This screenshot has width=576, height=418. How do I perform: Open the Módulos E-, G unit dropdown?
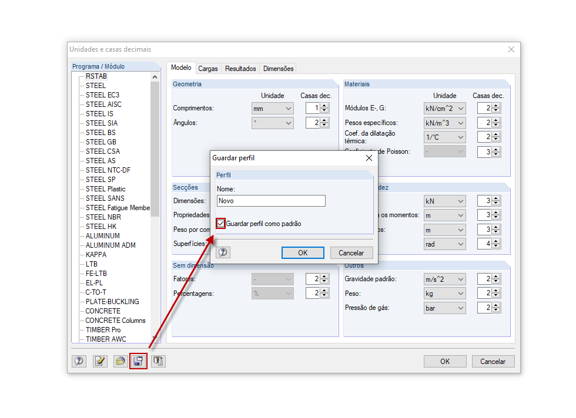pos(444,108)
